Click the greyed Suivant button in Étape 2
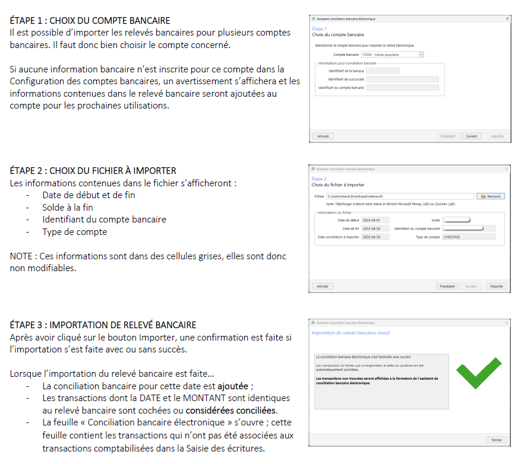Screen dimensions: 521x464 tap(471, 286)
